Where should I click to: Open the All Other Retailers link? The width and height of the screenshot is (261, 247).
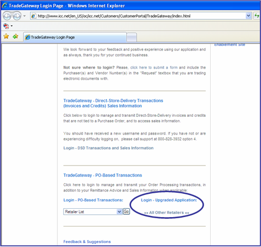click(166, 213)
